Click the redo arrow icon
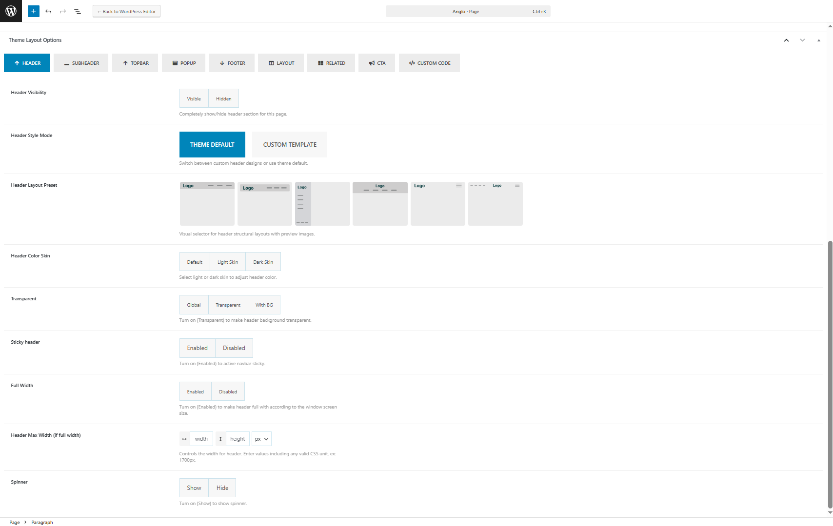Image resolution: width=833 pixels, height=526 pixels. [x=63, y=11]
